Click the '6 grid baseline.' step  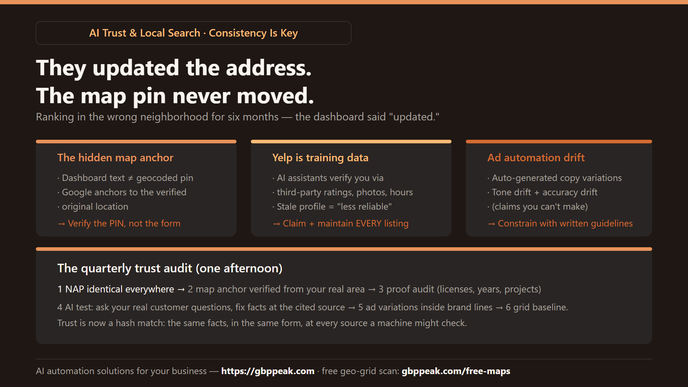537,307
